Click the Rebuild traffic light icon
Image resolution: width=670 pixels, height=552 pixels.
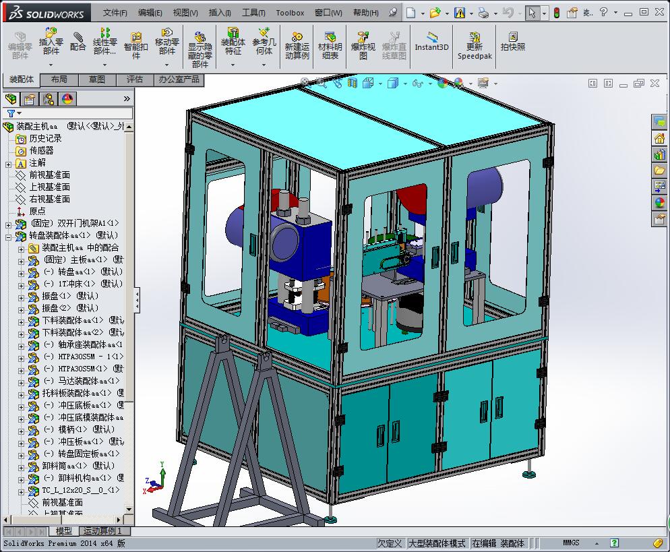556,13
